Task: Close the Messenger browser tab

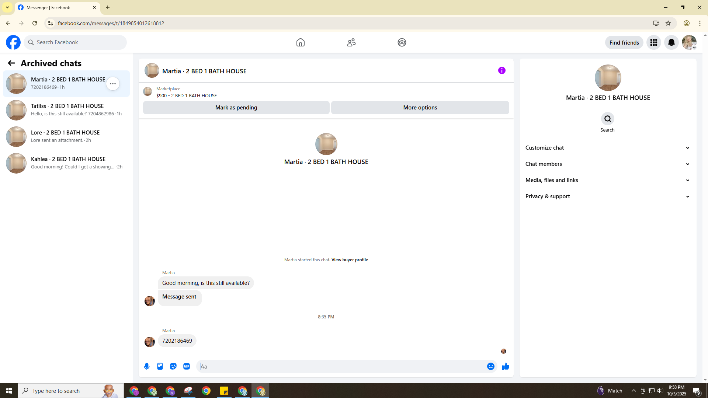Action: [x=94, y=7]
